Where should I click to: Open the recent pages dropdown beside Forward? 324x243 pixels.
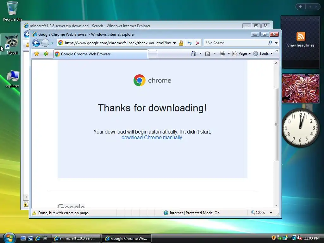tap(52, 43)
